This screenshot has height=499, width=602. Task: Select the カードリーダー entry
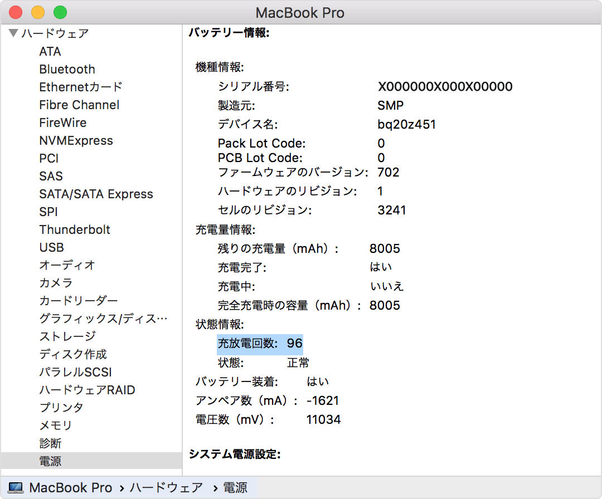pyautogui.click(x=79, y=301)
